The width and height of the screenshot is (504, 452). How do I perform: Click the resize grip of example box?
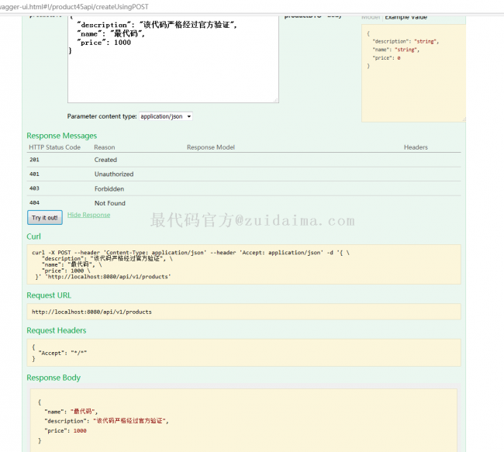click(463, 119)
